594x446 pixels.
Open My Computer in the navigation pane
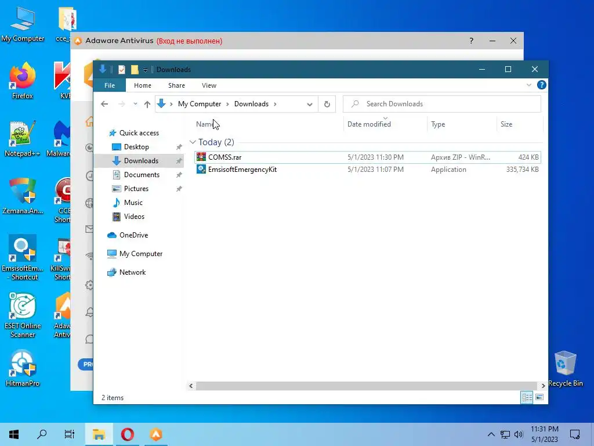click(x=140, y=254)
